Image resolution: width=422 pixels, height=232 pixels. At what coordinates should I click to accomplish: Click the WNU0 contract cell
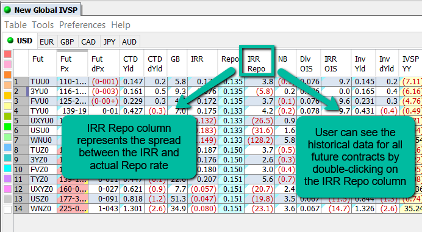43,140
